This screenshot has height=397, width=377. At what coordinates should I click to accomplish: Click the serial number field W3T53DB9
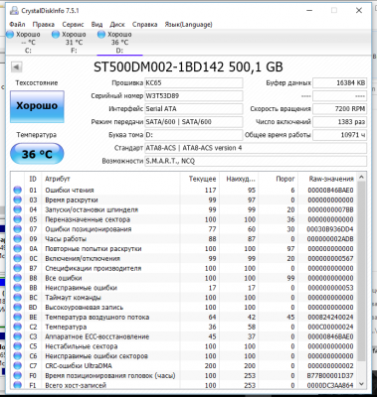point(194,96)
